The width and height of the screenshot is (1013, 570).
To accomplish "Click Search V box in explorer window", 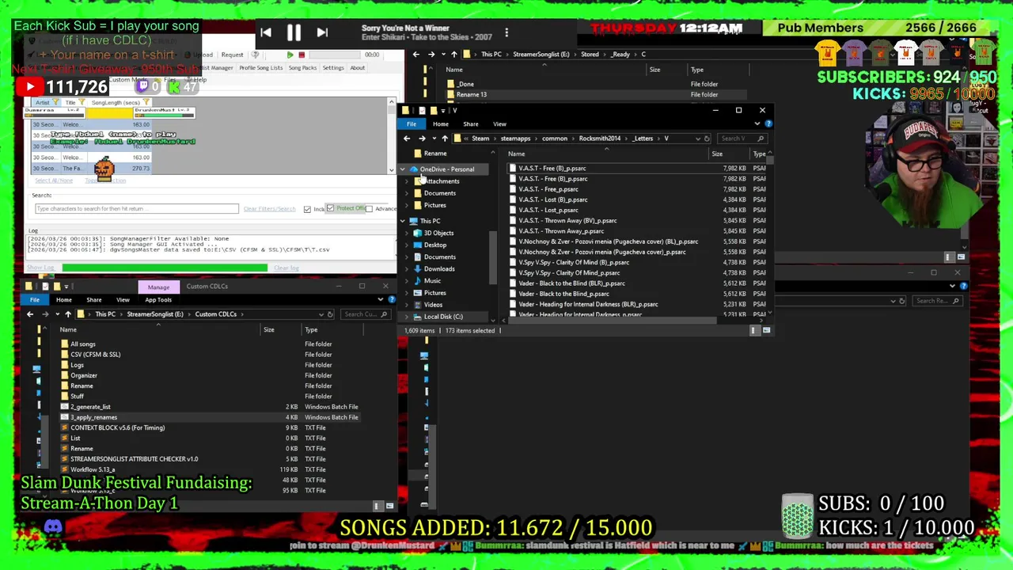I will point(742,139).
